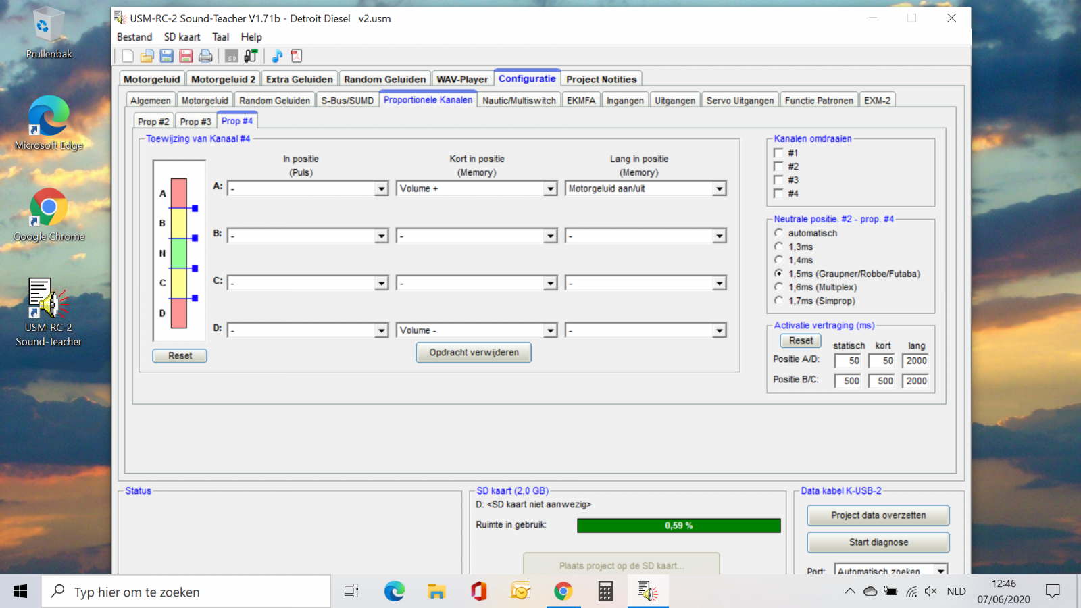Click Reset below the channel position bar

180,356
